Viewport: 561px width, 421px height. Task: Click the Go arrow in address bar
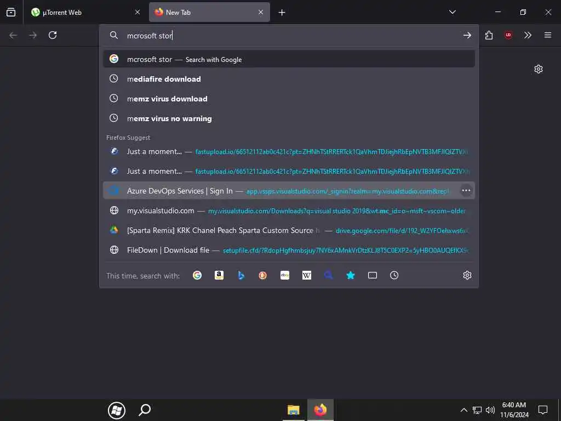467,35
